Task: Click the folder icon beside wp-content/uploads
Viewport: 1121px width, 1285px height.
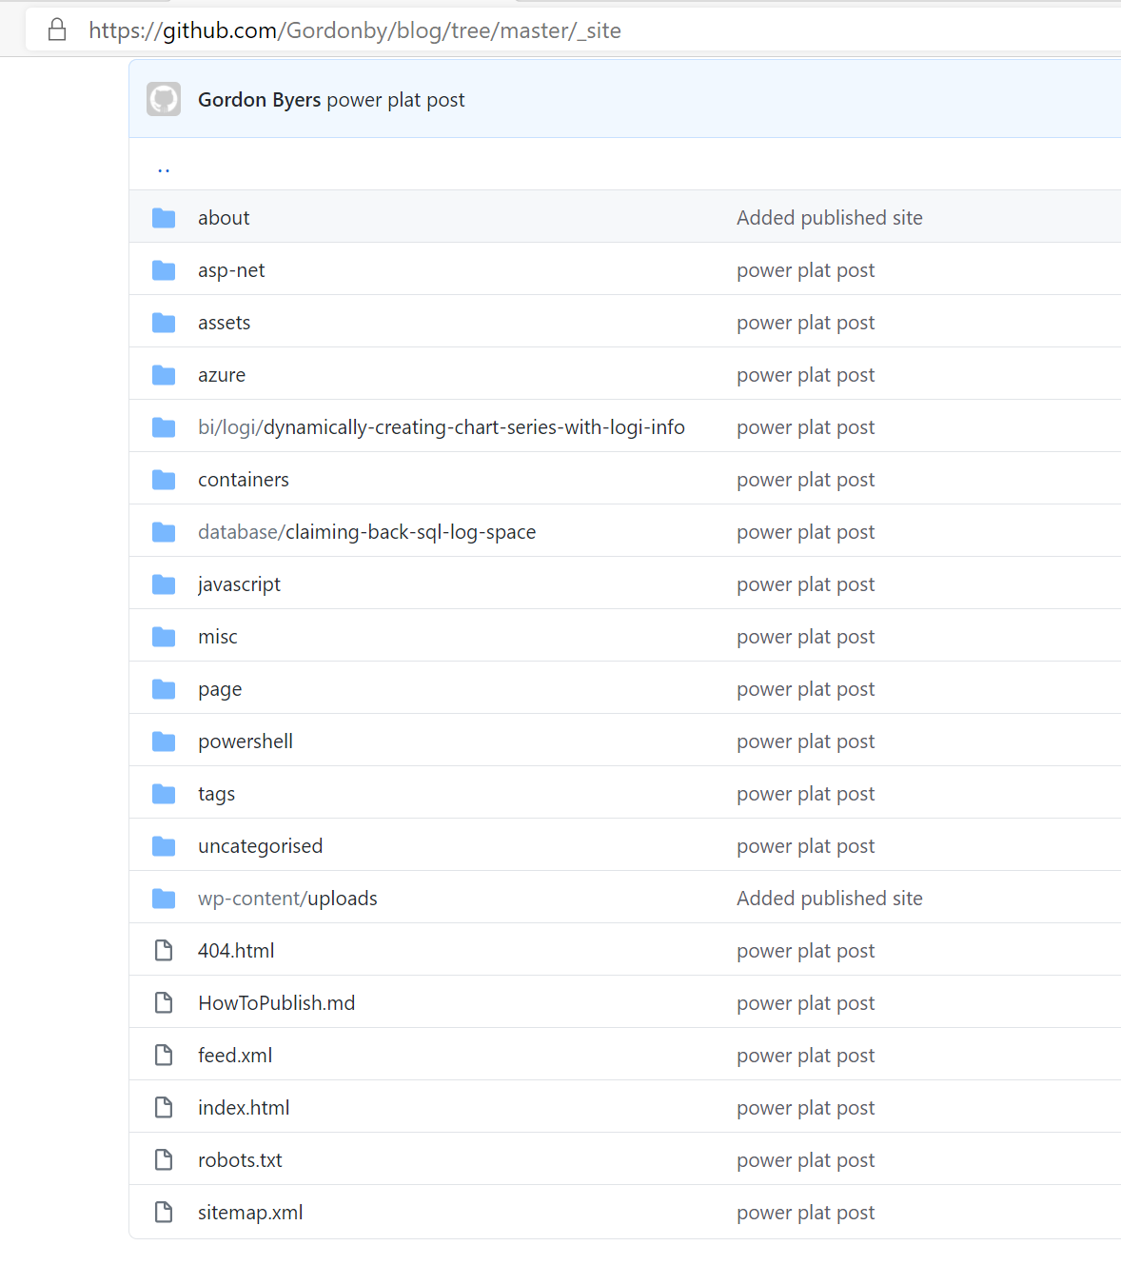Action: pyautogui.click(x=164, y=899)
